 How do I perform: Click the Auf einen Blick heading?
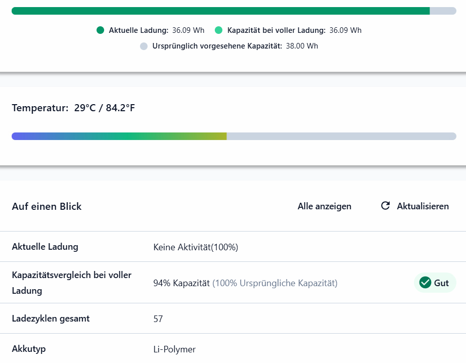click(x=46, y=206)
